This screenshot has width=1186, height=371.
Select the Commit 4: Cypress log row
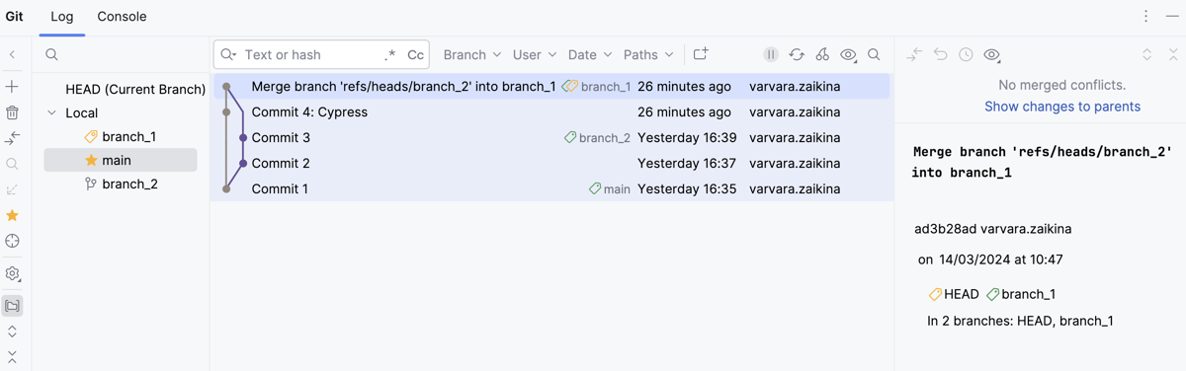click(x=551, y=112)
